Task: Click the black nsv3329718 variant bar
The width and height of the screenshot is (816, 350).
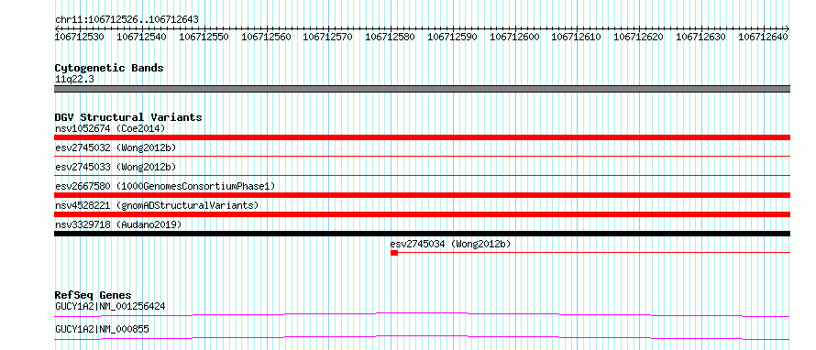Action: tap(422, 234)
